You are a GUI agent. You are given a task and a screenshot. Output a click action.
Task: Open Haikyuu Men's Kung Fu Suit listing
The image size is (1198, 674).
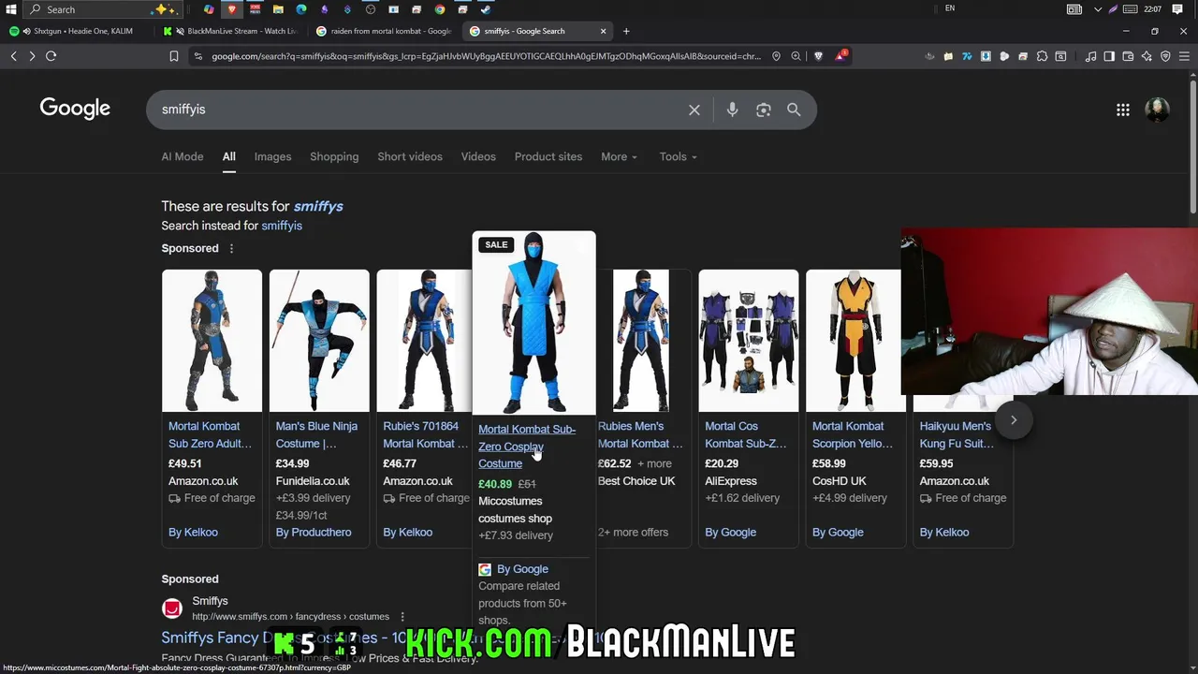click(x=957, y=434)
